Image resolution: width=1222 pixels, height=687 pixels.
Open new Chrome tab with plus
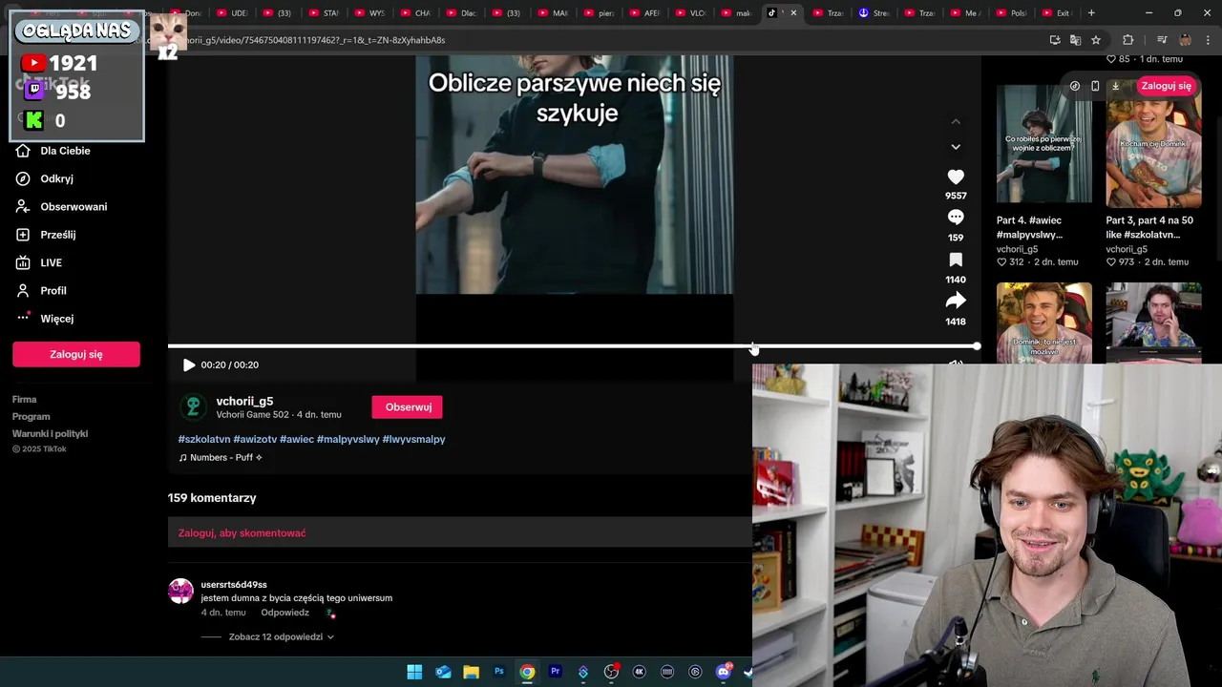[x=1091, y=13]
